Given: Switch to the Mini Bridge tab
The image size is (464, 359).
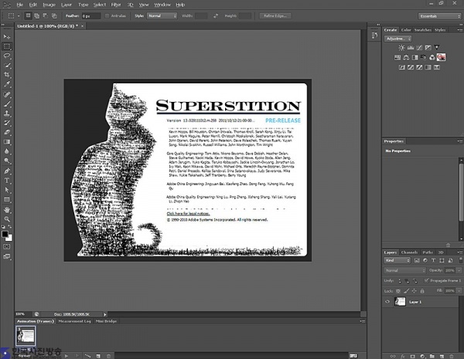Looking at the screenshot, I should point(106,321).
